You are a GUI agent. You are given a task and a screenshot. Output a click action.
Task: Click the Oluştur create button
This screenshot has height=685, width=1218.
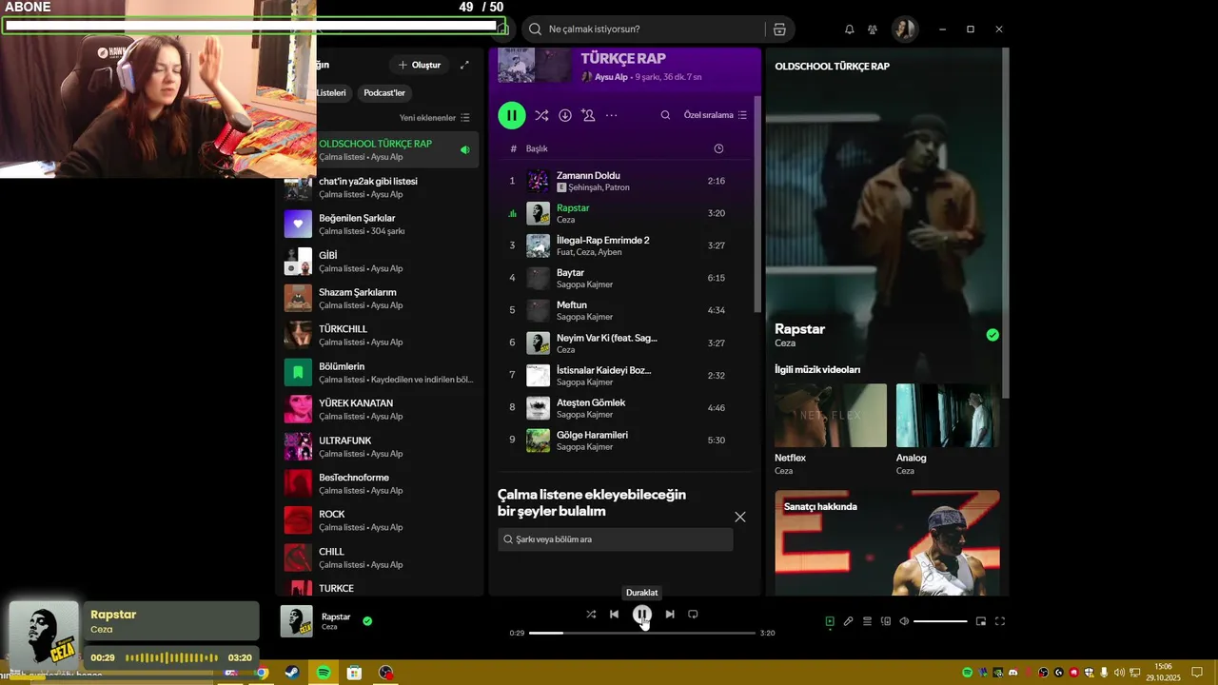tap(420, 65)
